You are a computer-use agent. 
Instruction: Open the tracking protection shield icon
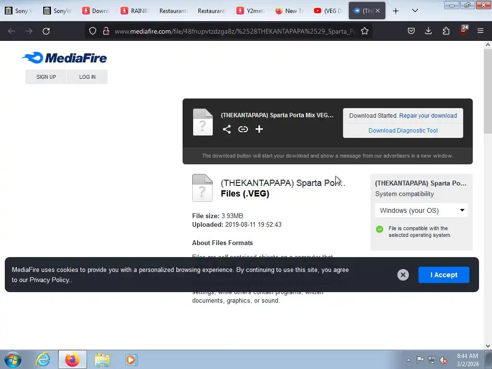tap(93, 31)
